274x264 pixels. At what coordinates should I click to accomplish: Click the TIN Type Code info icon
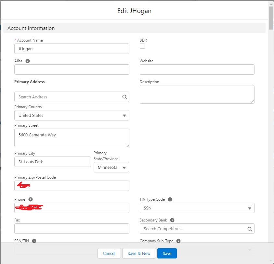[170, 199]
